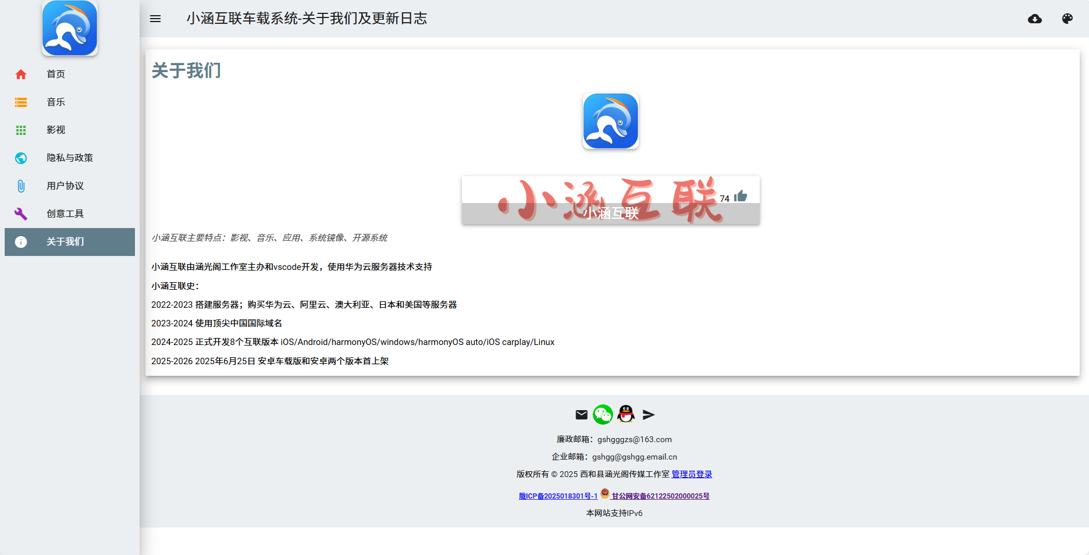1089x555 pixels.
Task: Collapse the sidebar with the hamburger menu
Action: (x=155, y=19)
